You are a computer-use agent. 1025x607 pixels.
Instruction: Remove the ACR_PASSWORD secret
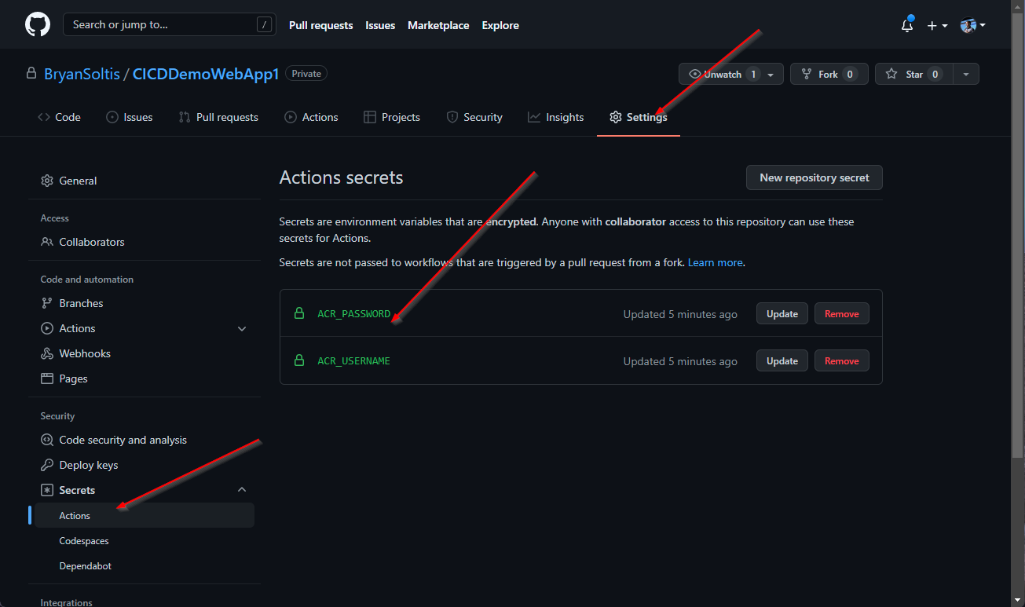tap(841, 313)
